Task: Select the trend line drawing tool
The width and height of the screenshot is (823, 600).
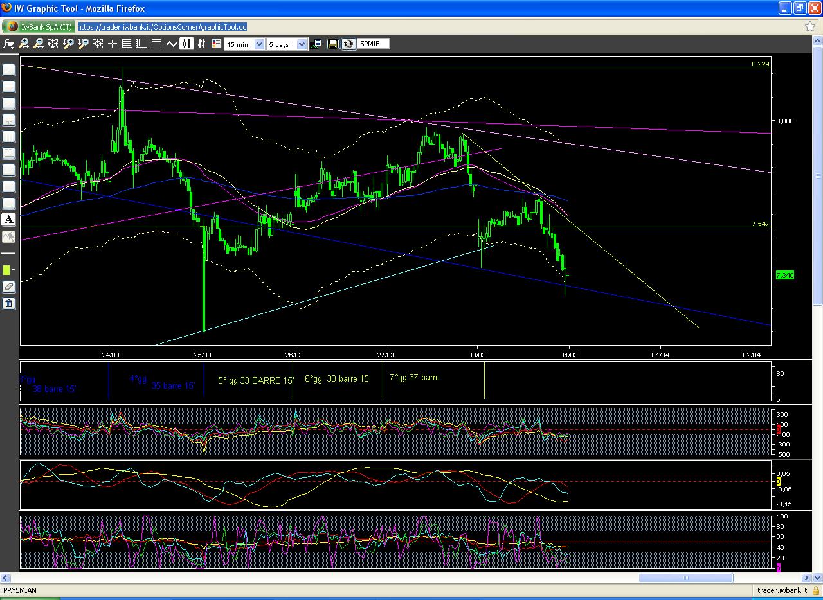Action: click(9, 69)
